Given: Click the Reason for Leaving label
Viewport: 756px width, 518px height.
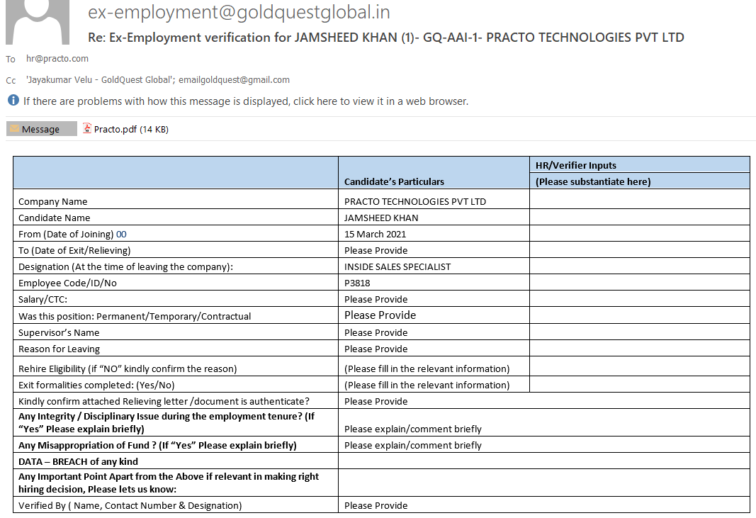Looking at the screenshot, I should click(59, 349).
